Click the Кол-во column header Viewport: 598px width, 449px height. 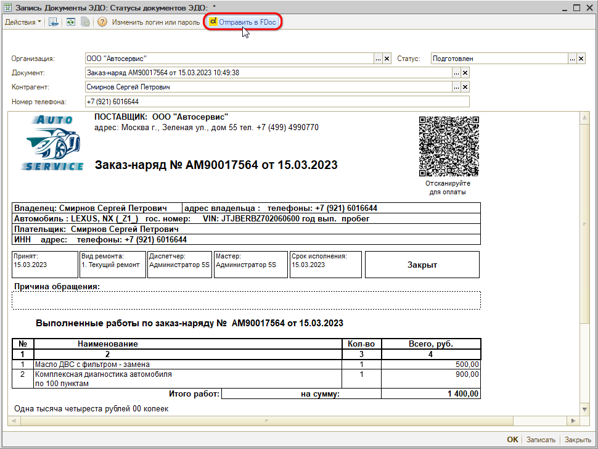point(361,344)
